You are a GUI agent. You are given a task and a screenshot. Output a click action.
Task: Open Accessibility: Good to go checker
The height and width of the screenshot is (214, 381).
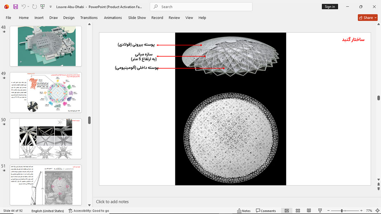89,211
